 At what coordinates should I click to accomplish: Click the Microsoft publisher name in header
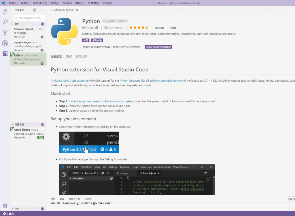pyautogui.click(x=90, y=28)
